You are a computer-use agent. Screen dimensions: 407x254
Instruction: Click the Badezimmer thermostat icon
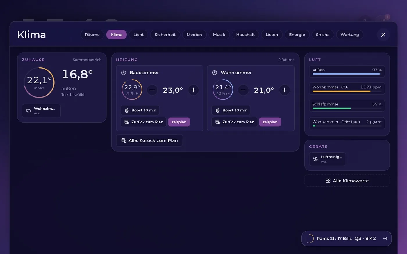click(124, 73)
